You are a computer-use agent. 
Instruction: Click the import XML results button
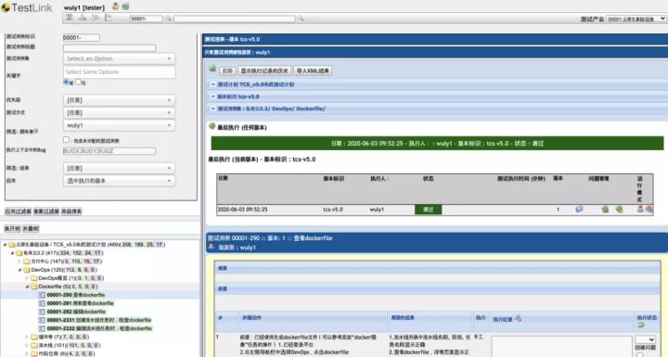[313, 70]
